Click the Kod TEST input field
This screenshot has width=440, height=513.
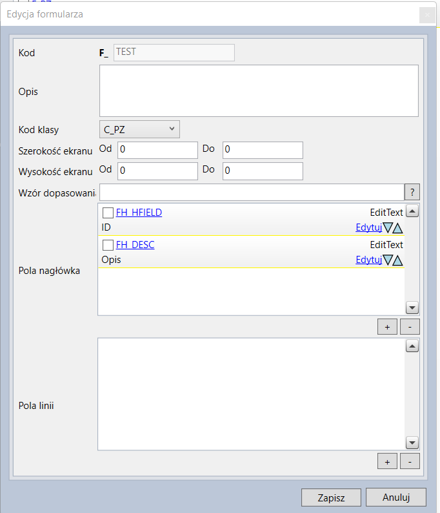(x=174, y=53)
